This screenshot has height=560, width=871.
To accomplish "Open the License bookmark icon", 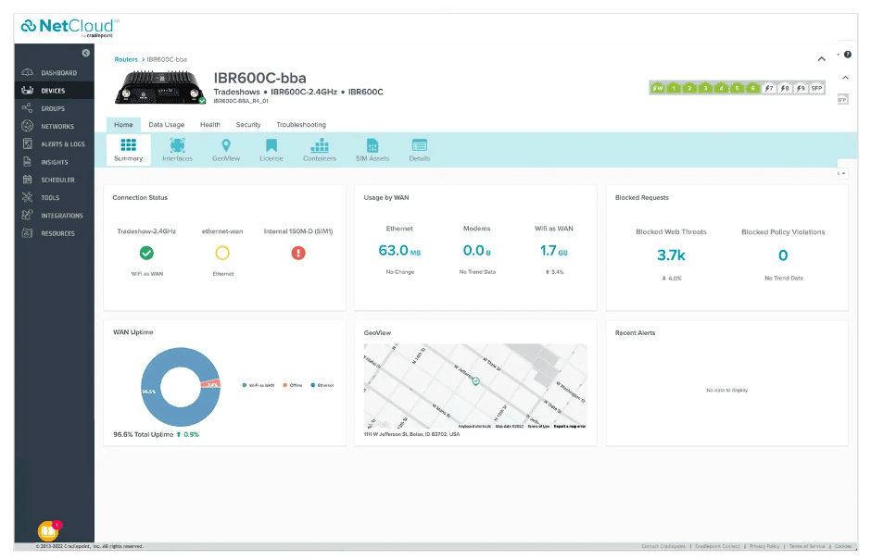I will click(271, 145).
